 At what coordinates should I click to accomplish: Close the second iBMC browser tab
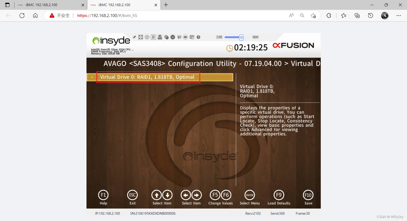click(x=156, y=5)
